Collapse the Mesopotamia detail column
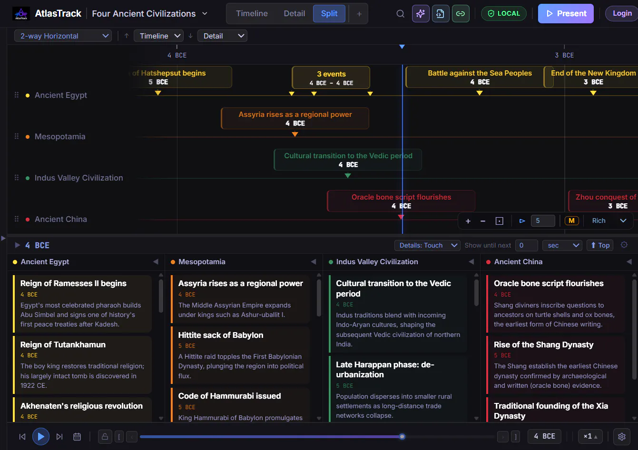This screenshot has height=450, width=638. (314, 262)
